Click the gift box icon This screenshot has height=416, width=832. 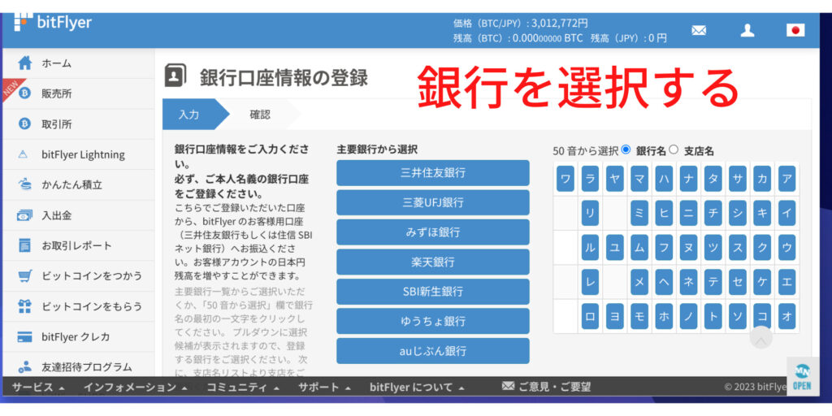click(24, 306)
